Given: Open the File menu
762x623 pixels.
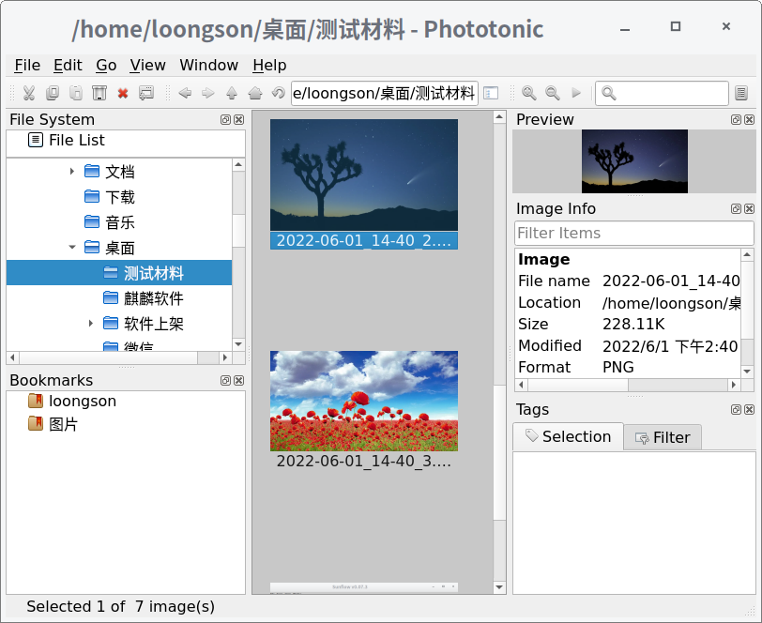Looking at the screenshot, I should [27, 65].
